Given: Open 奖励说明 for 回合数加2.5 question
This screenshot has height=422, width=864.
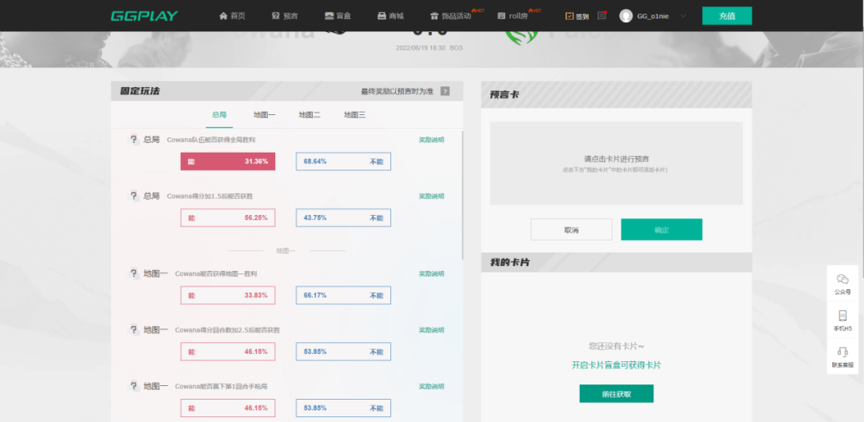Looking at the screenshot, I should [x=431, y=330].
